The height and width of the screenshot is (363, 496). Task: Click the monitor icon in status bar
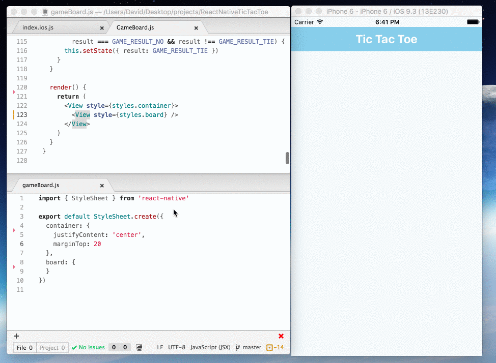139,348
